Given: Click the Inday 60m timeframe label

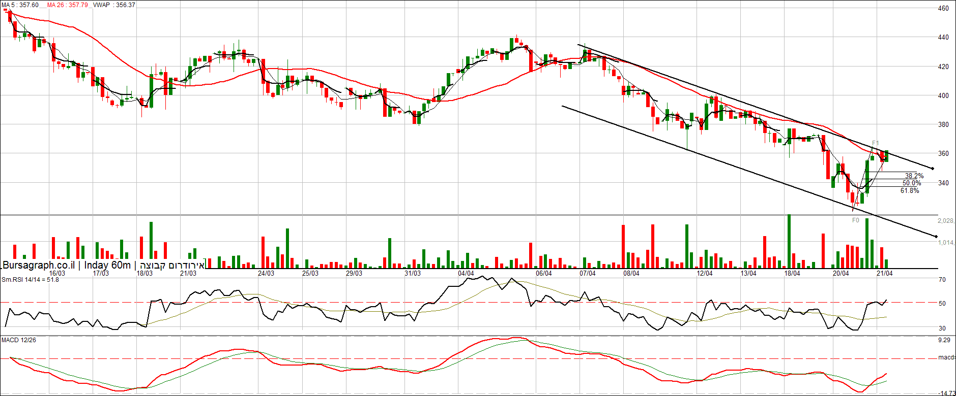Looking at the screenshot, I should coord(107,265).
